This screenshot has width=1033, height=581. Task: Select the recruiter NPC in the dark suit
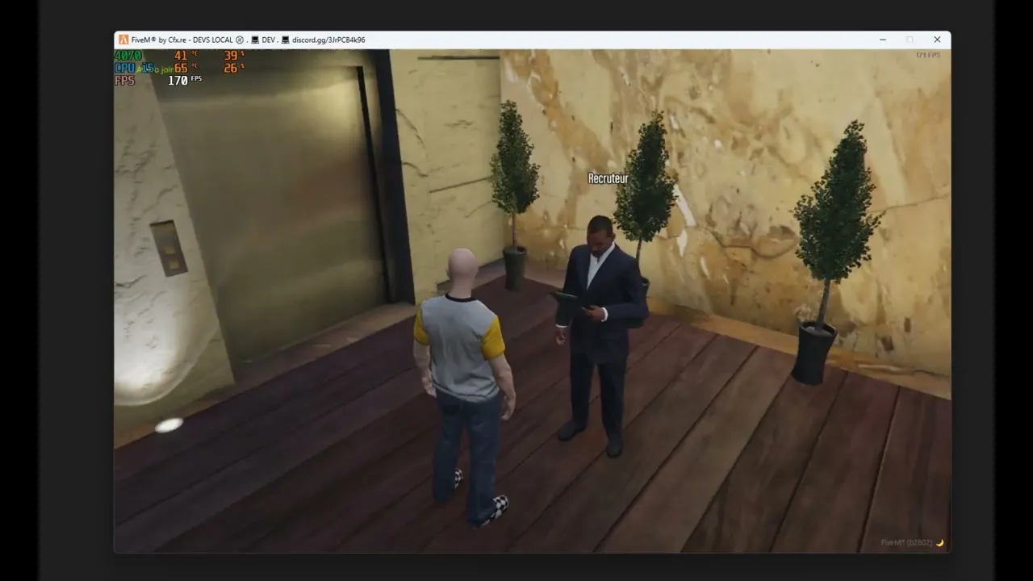[600, 335]
